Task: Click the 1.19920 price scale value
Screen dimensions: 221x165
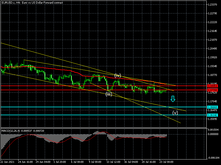Action: click(x=213, y=57)
